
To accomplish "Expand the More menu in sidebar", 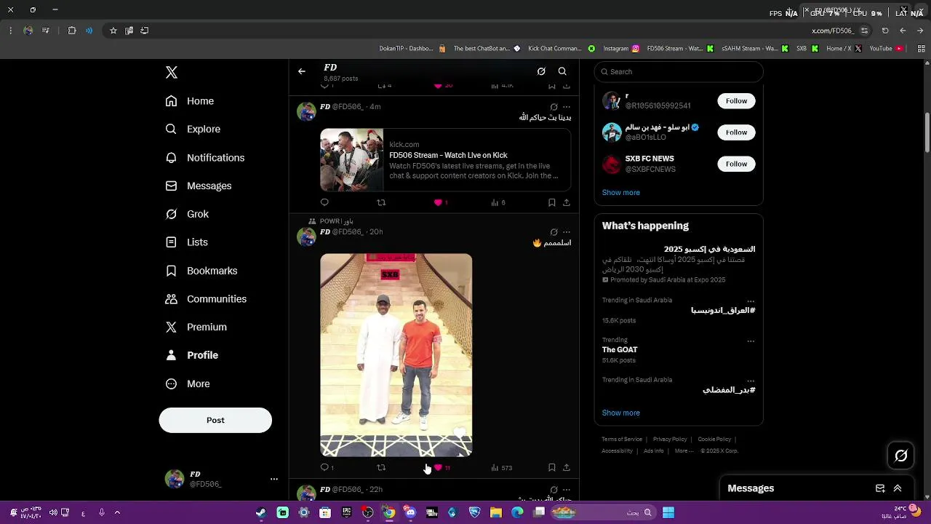I will pyautogui.click(x=188, y=384).
